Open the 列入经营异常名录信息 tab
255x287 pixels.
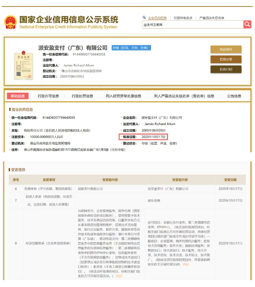[x=123, y=96]
